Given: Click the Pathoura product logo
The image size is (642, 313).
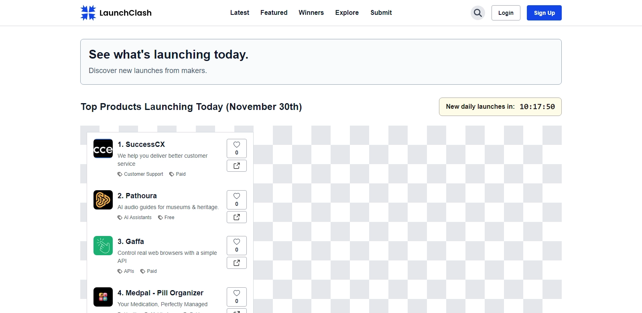Looking at the screenshot, I should pos(103,200).
